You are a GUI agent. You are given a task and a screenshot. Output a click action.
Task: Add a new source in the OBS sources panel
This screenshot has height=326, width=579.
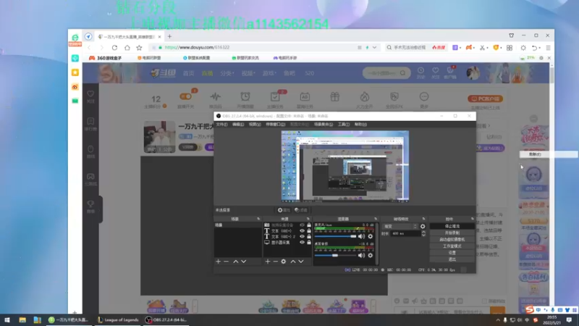(268, 262)
